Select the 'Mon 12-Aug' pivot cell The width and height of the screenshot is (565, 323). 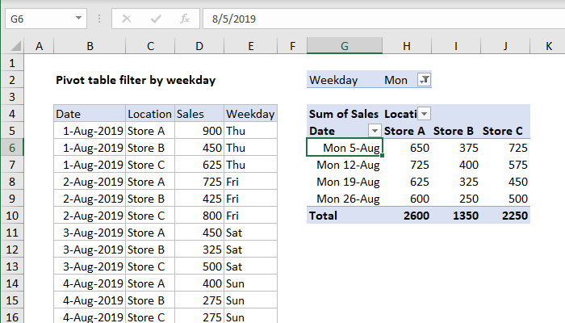pos(345,165)
